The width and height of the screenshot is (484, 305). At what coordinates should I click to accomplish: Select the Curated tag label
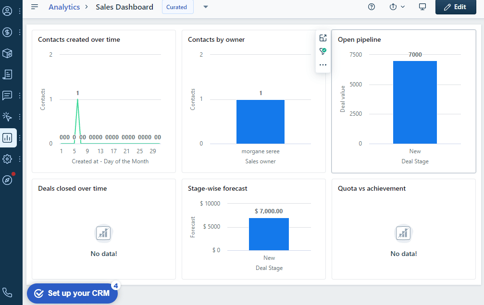(177, 7)
